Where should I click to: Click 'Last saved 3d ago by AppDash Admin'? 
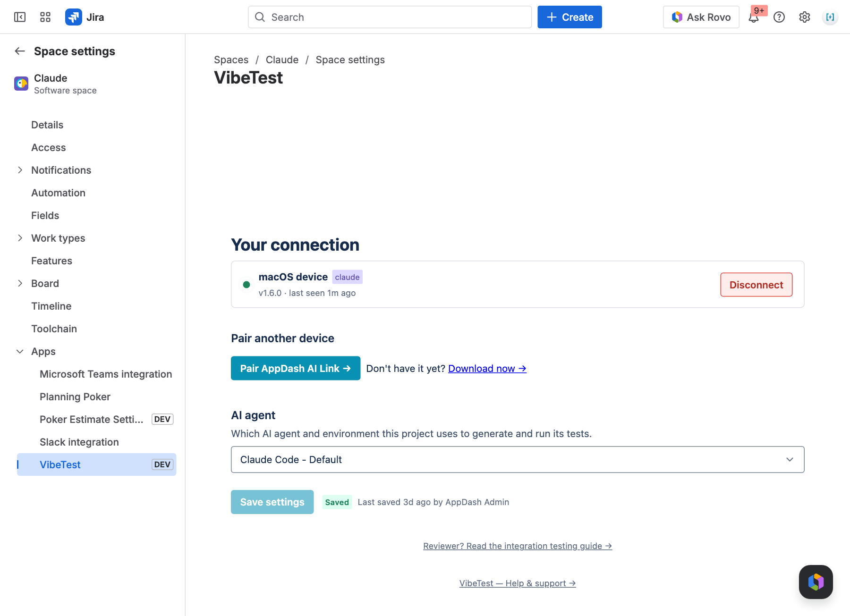433,502
